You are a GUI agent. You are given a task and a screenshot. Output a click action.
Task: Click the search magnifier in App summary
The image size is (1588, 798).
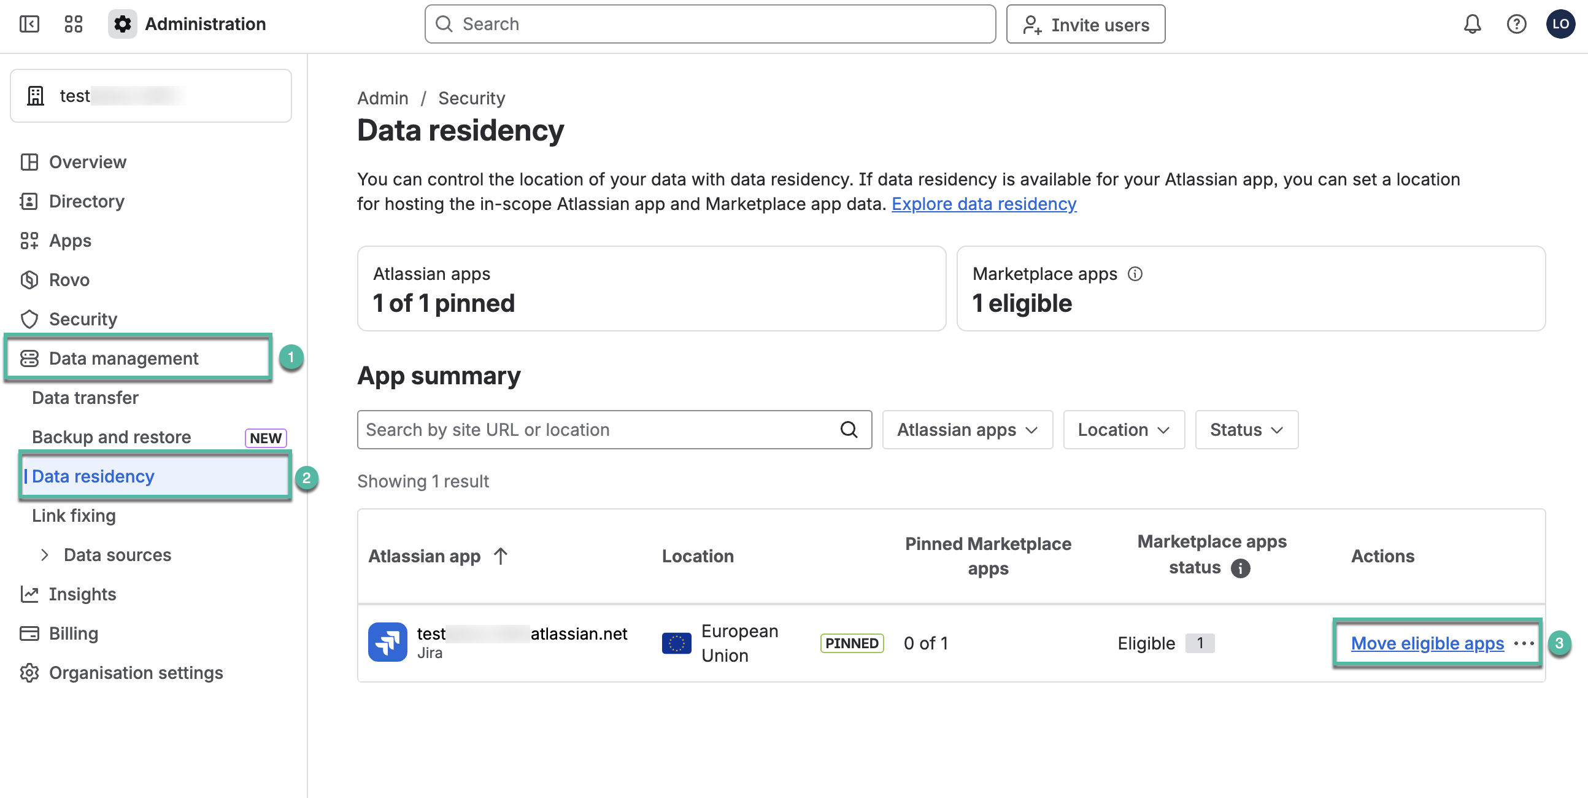(849, 430)
